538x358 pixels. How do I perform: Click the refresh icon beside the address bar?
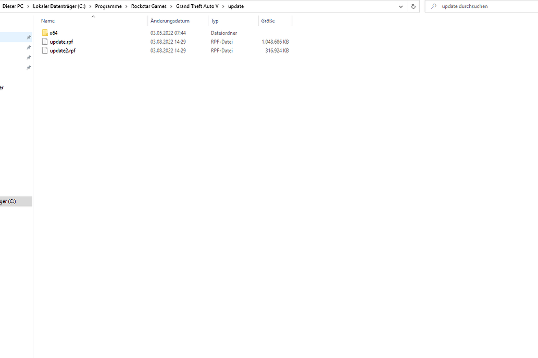413,6
